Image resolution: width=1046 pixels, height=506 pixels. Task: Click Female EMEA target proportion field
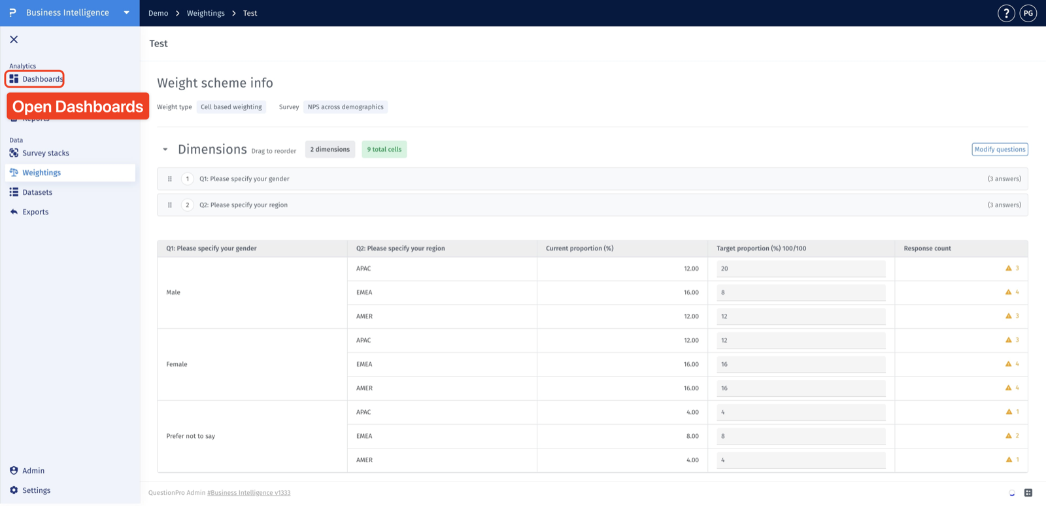click(x=801, y=364)
